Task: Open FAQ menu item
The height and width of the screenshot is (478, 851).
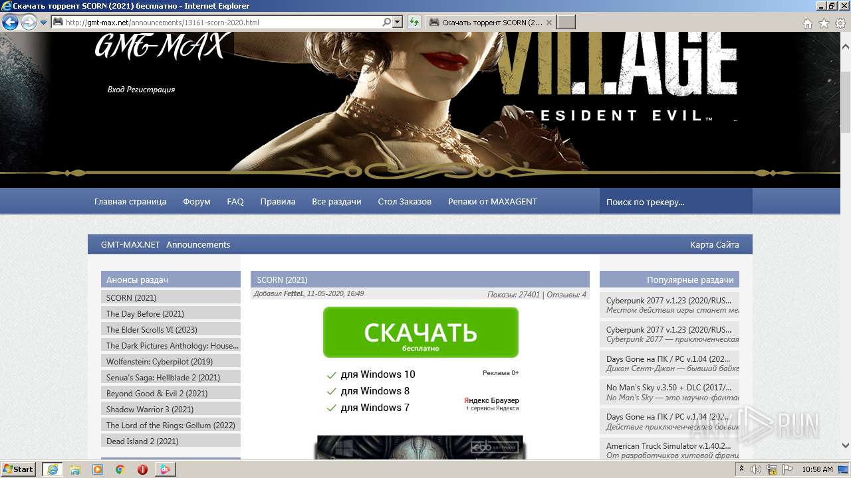Action: click(235, 201)
